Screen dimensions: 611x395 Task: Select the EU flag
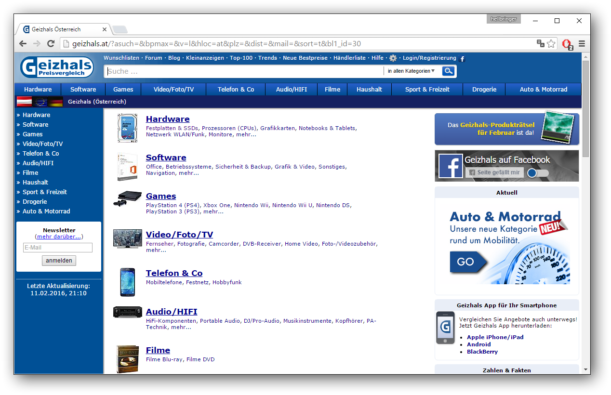click(40, 102)
